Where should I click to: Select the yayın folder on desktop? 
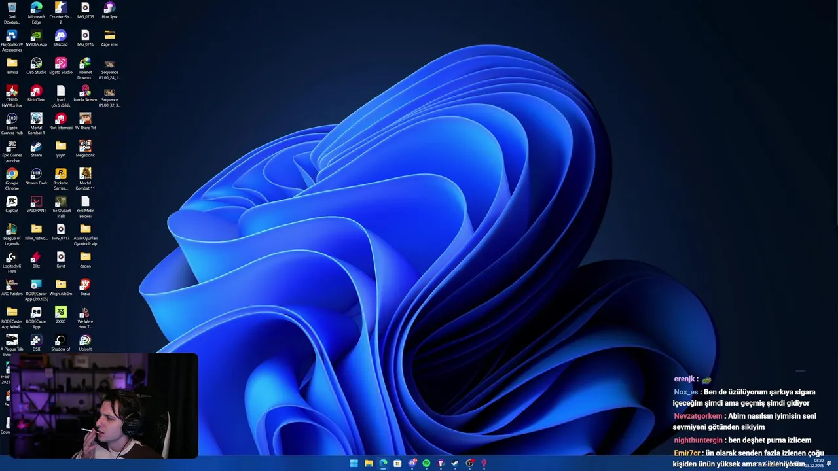tap(60, 149)
